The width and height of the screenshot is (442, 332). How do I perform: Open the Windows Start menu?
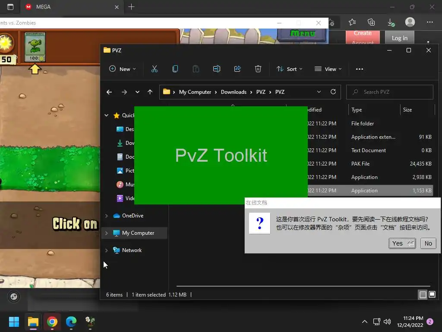(14, 322)
